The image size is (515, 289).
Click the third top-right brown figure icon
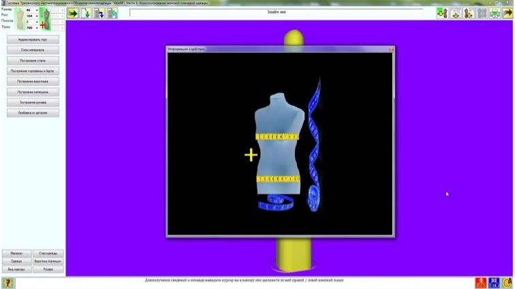[469, 14]
